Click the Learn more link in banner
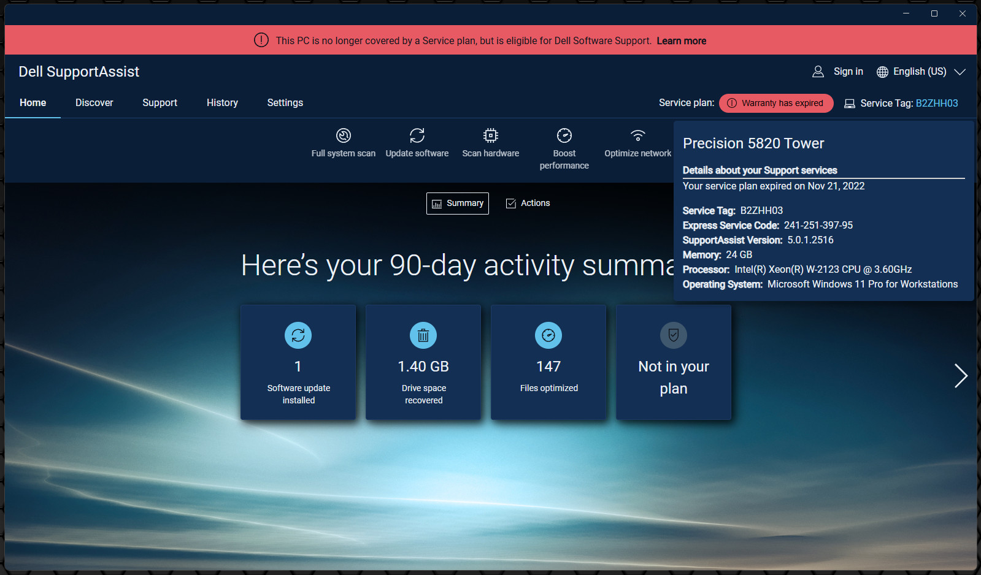 pyautogui.click(x=682, y=41)
